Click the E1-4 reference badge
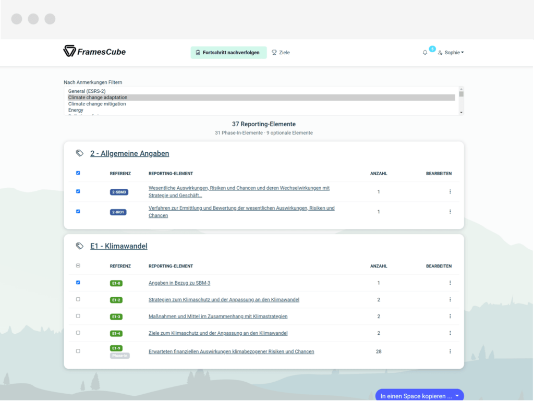534x401 pixels. pos(116,333)
